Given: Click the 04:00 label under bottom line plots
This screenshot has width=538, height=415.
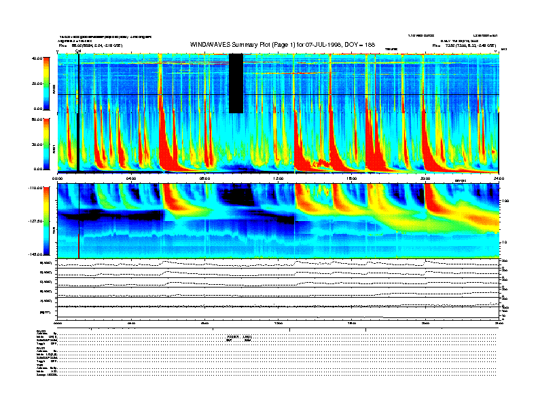Looking at the screenshot, I should [x=130, y=323].
